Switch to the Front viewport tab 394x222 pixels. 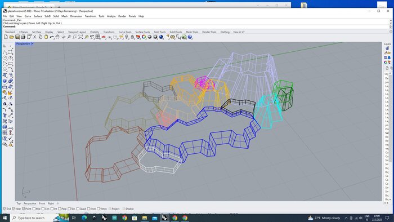[x=42, y=203]
